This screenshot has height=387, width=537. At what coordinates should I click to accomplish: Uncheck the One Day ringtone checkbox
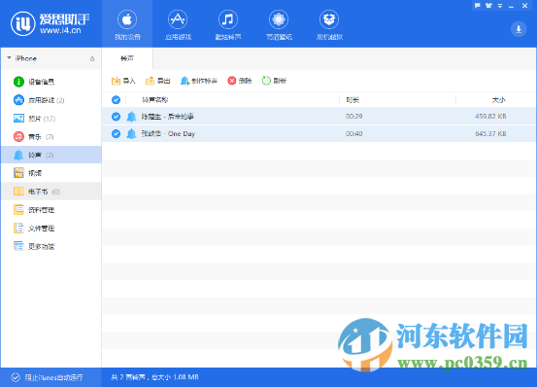pyautogui.click(x=117, y=133)
